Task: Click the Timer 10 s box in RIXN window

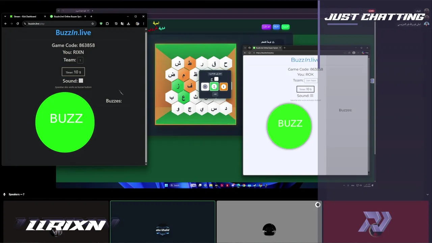Action: 73,72
